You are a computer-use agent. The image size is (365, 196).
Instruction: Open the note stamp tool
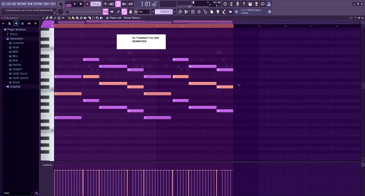pos(55,18)
